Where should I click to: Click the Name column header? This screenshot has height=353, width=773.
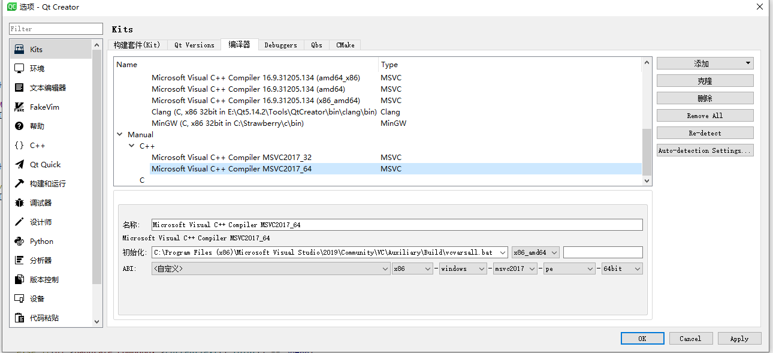coord(246,65)
